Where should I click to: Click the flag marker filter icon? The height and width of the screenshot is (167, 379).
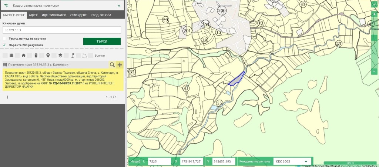point(73,56)
